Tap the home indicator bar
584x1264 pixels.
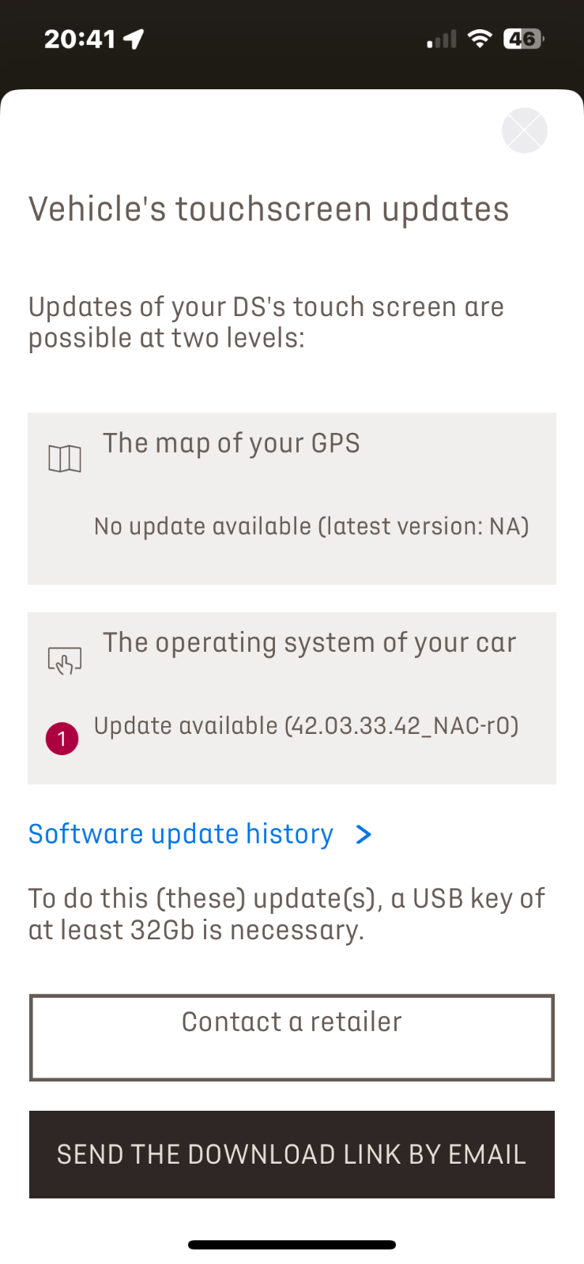coord(292,1245)
